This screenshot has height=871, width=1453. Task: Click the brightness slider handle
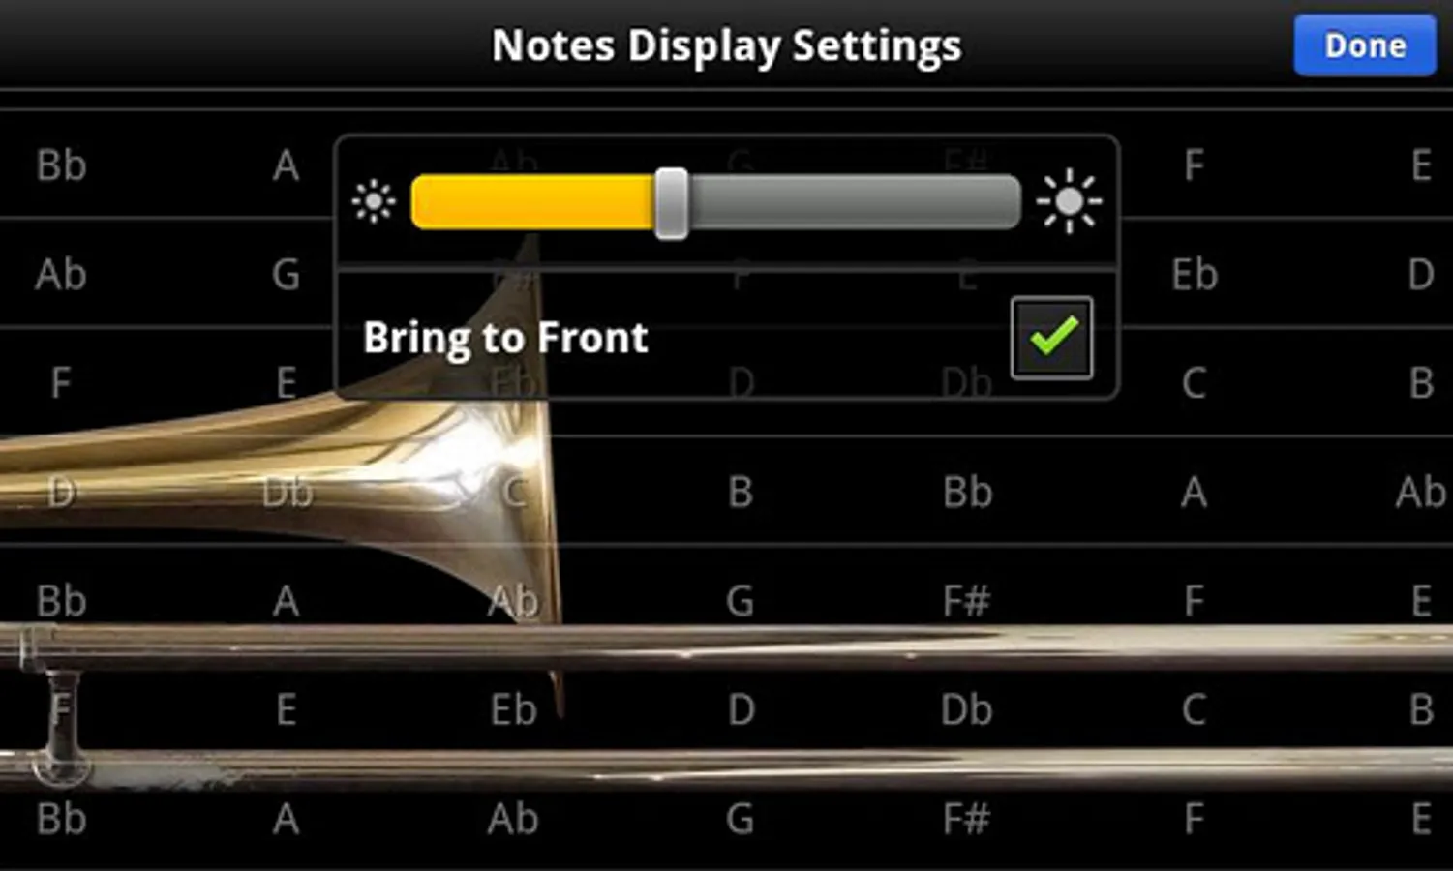(671, 203)
